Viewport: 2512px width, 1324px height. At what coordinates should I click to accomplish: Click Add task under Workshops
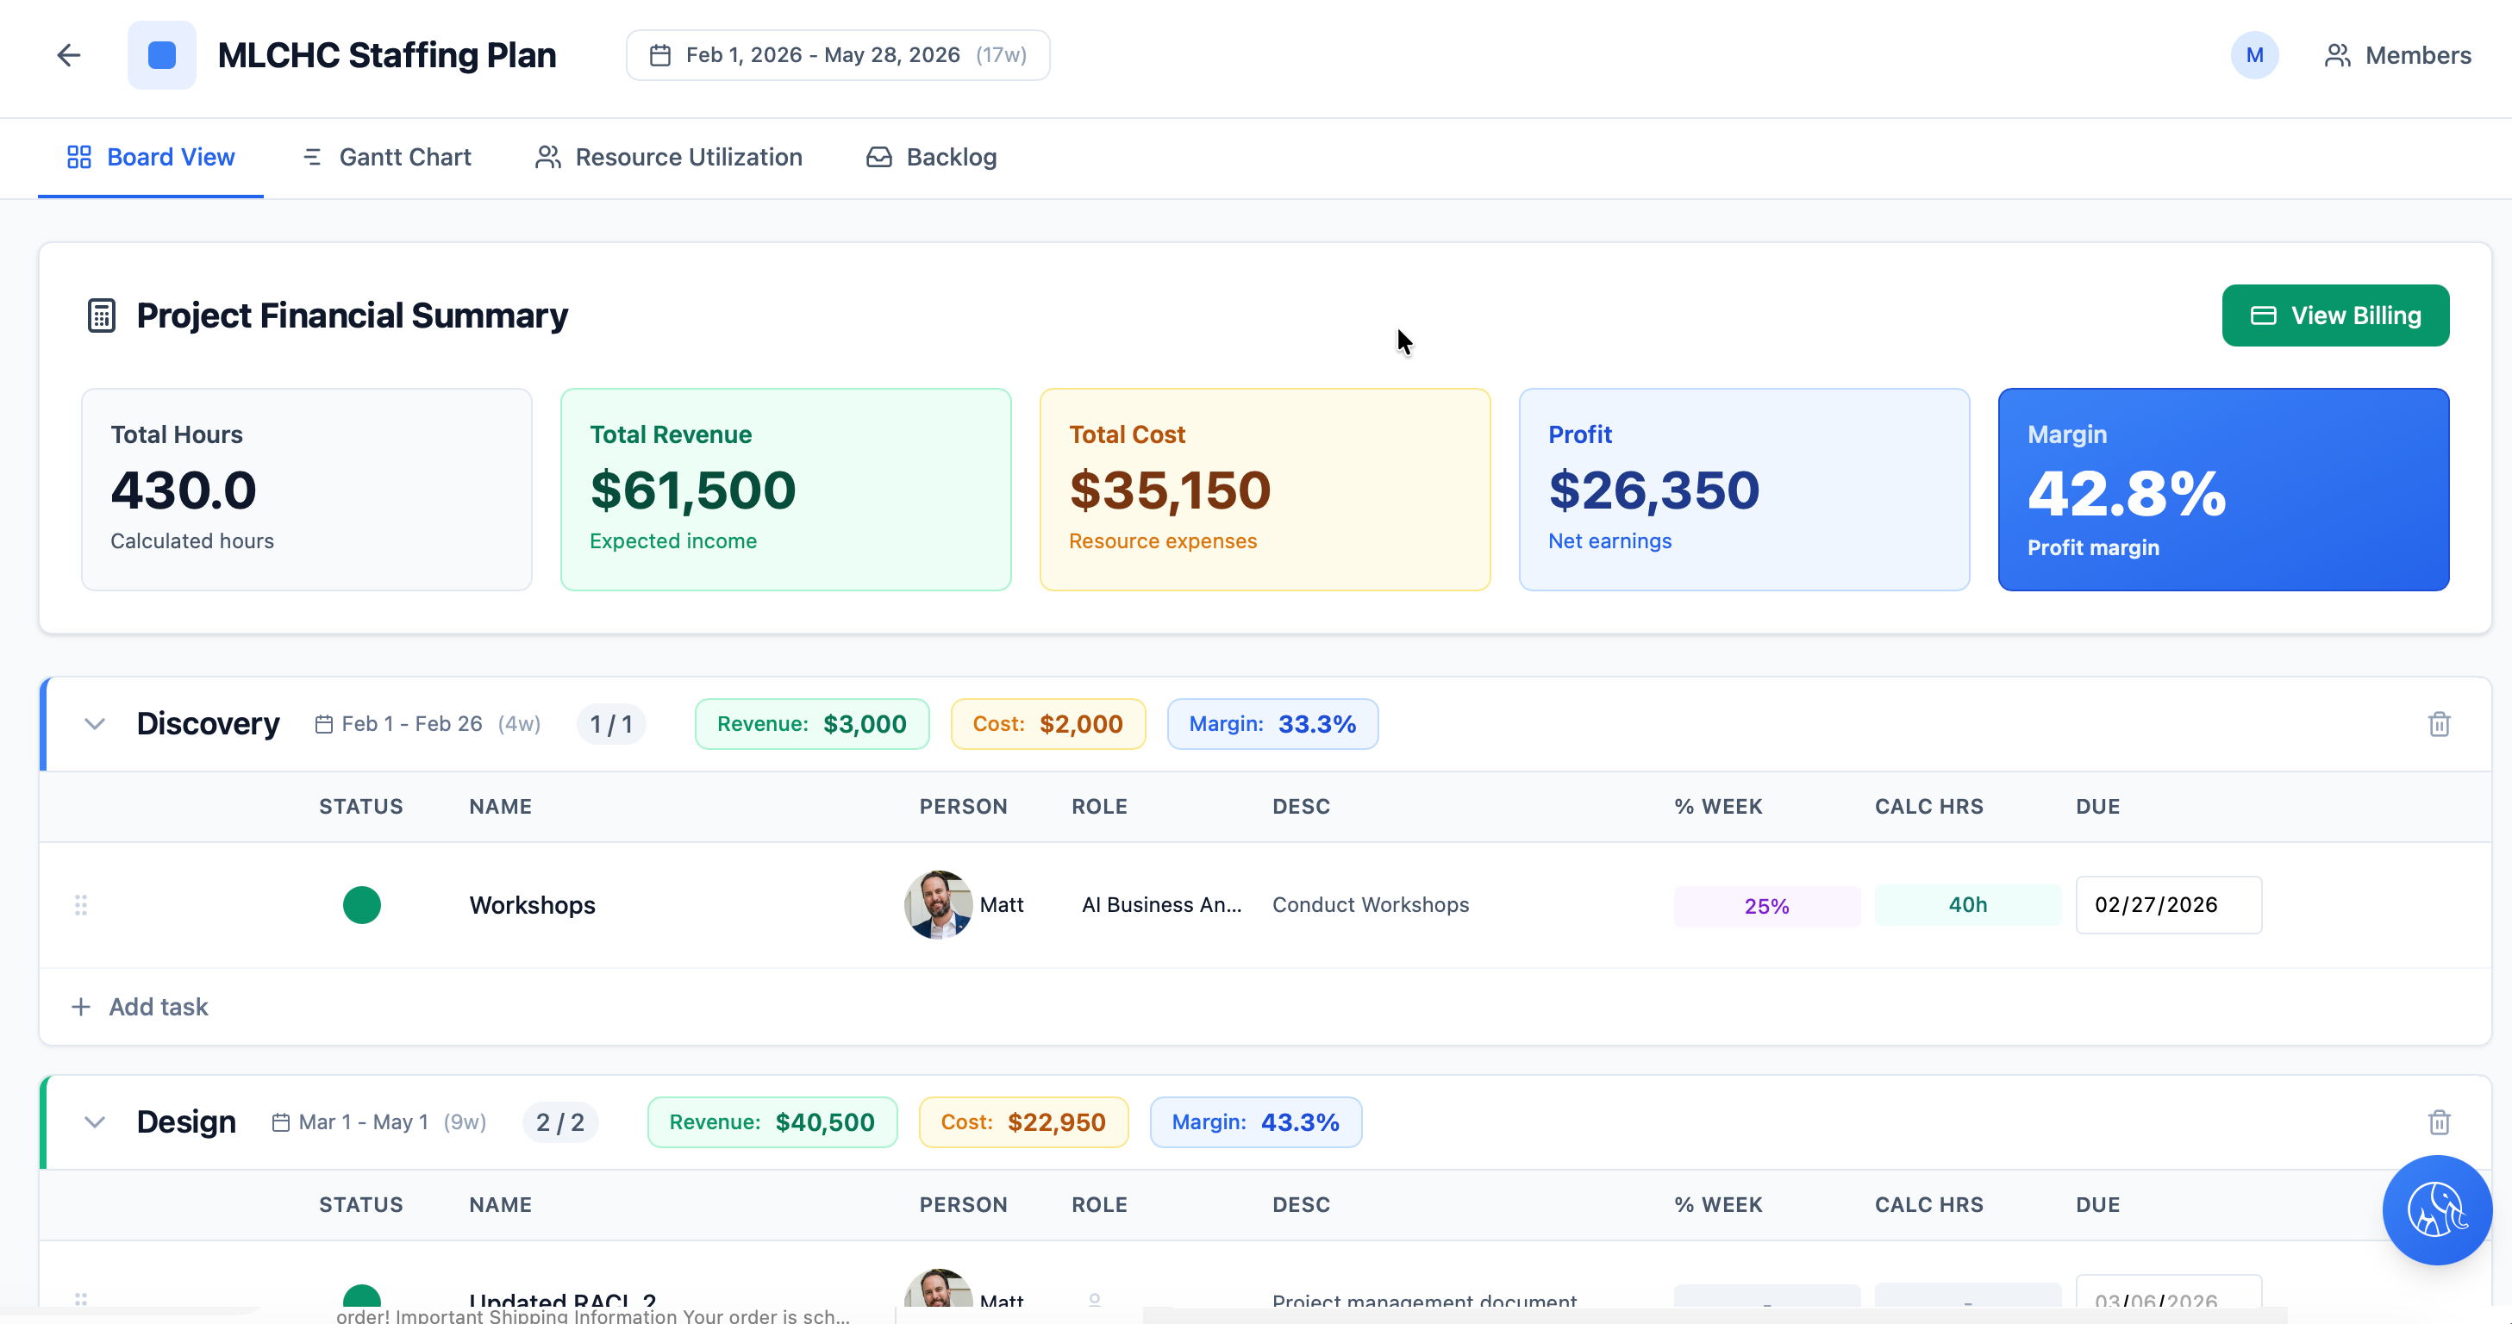140,1006
